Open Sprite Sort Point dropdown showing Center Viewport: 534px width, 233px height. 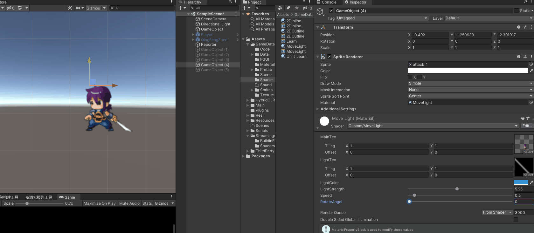pyautogui.click(x=471, y=96)
